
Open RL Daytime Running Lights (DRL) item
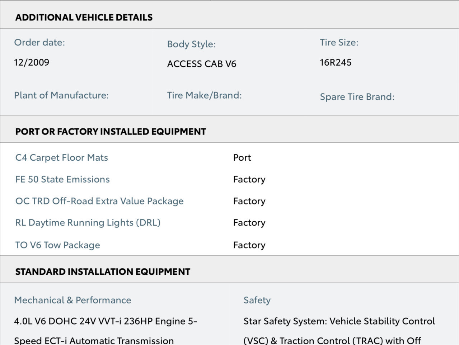pos(88,223)
